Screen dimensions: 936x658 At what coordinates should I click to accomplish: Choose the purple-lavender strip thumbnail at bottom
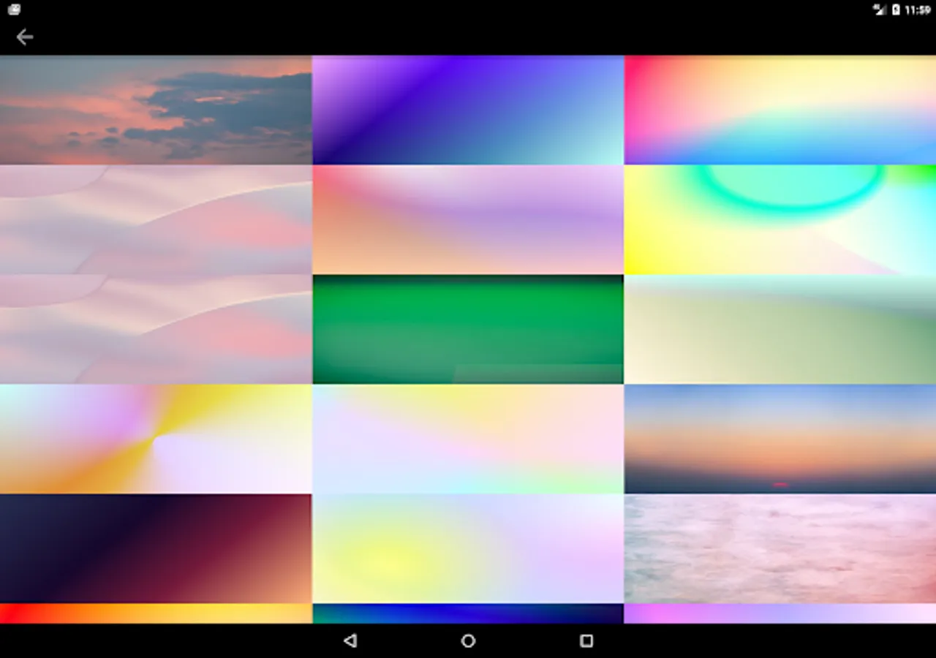[x=780, y=613]
